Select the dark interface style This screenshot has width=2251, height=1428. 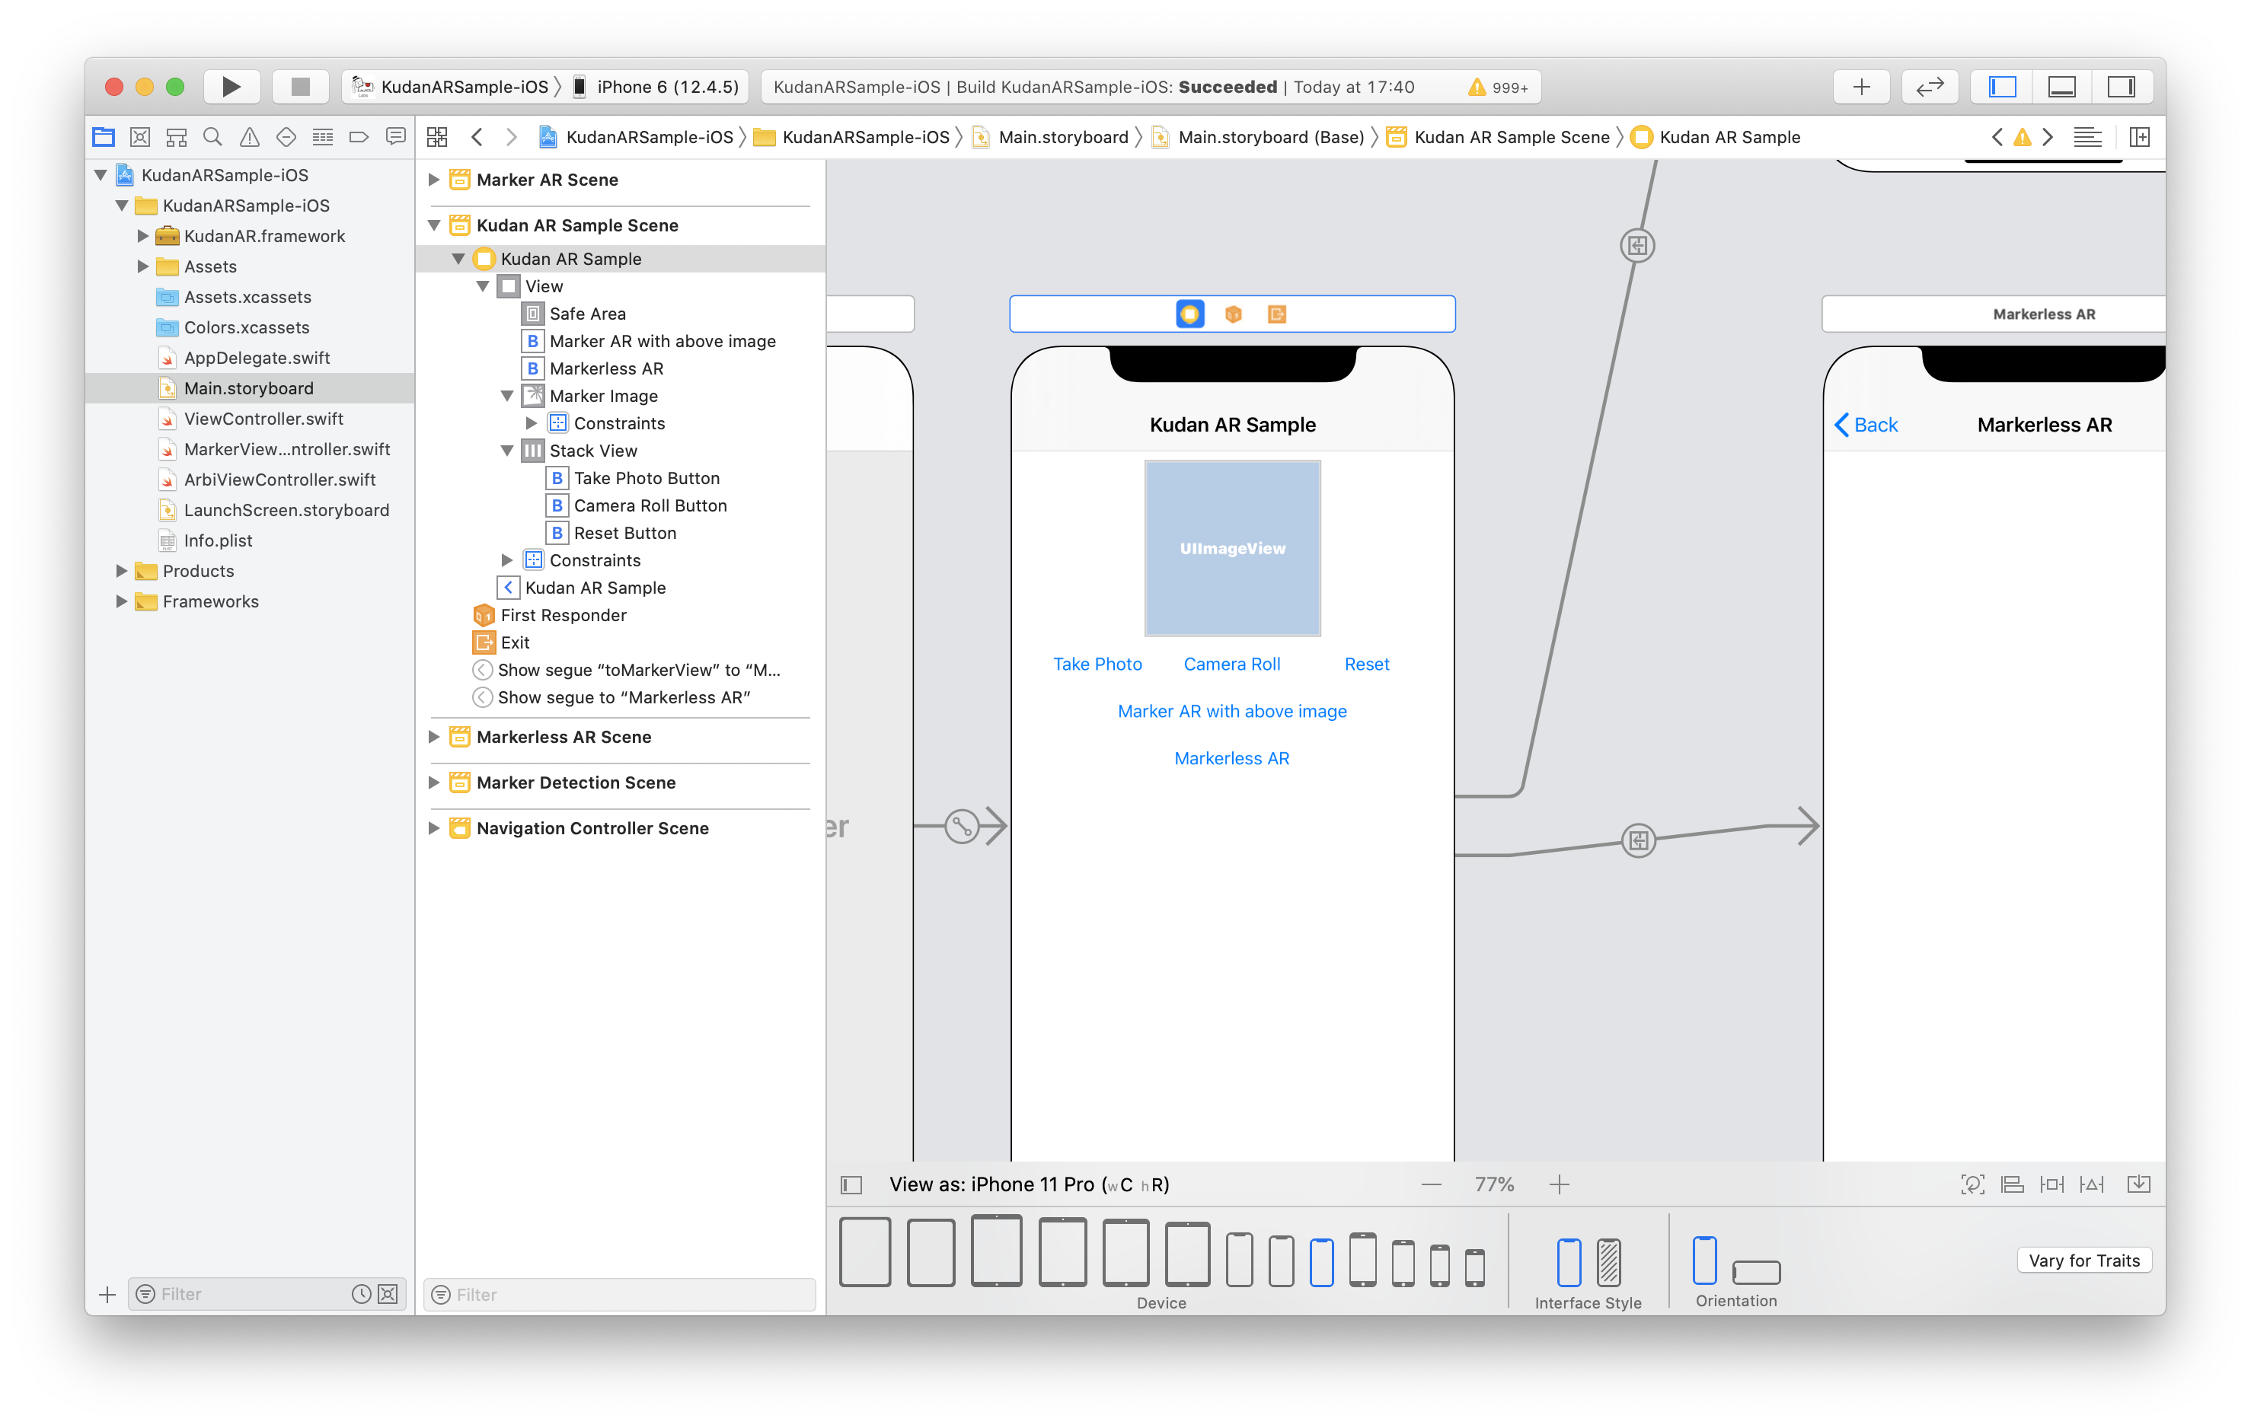click(x=1609, y=1261)
